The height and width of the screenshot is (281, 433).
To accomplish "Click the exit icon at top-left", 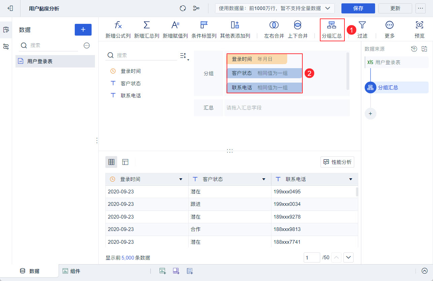I will point(10,8).
